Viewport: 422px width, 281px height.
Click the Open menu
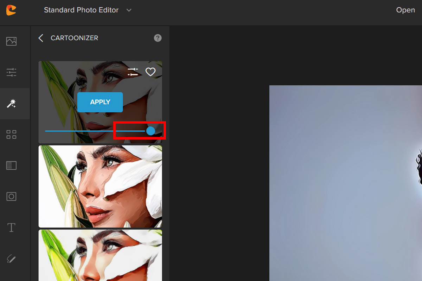[x=405, y=10]
